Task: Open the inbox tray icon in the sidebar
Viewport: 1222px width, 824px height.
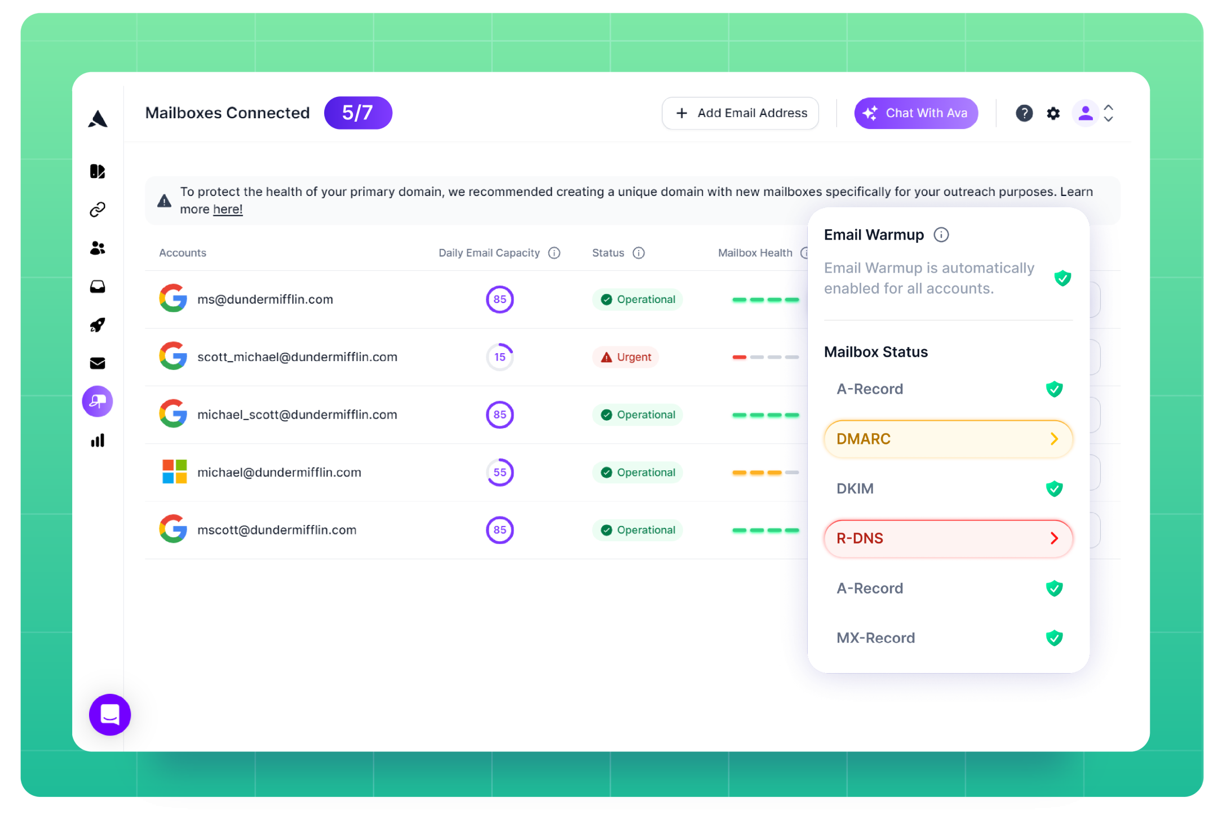Action: 98,287
